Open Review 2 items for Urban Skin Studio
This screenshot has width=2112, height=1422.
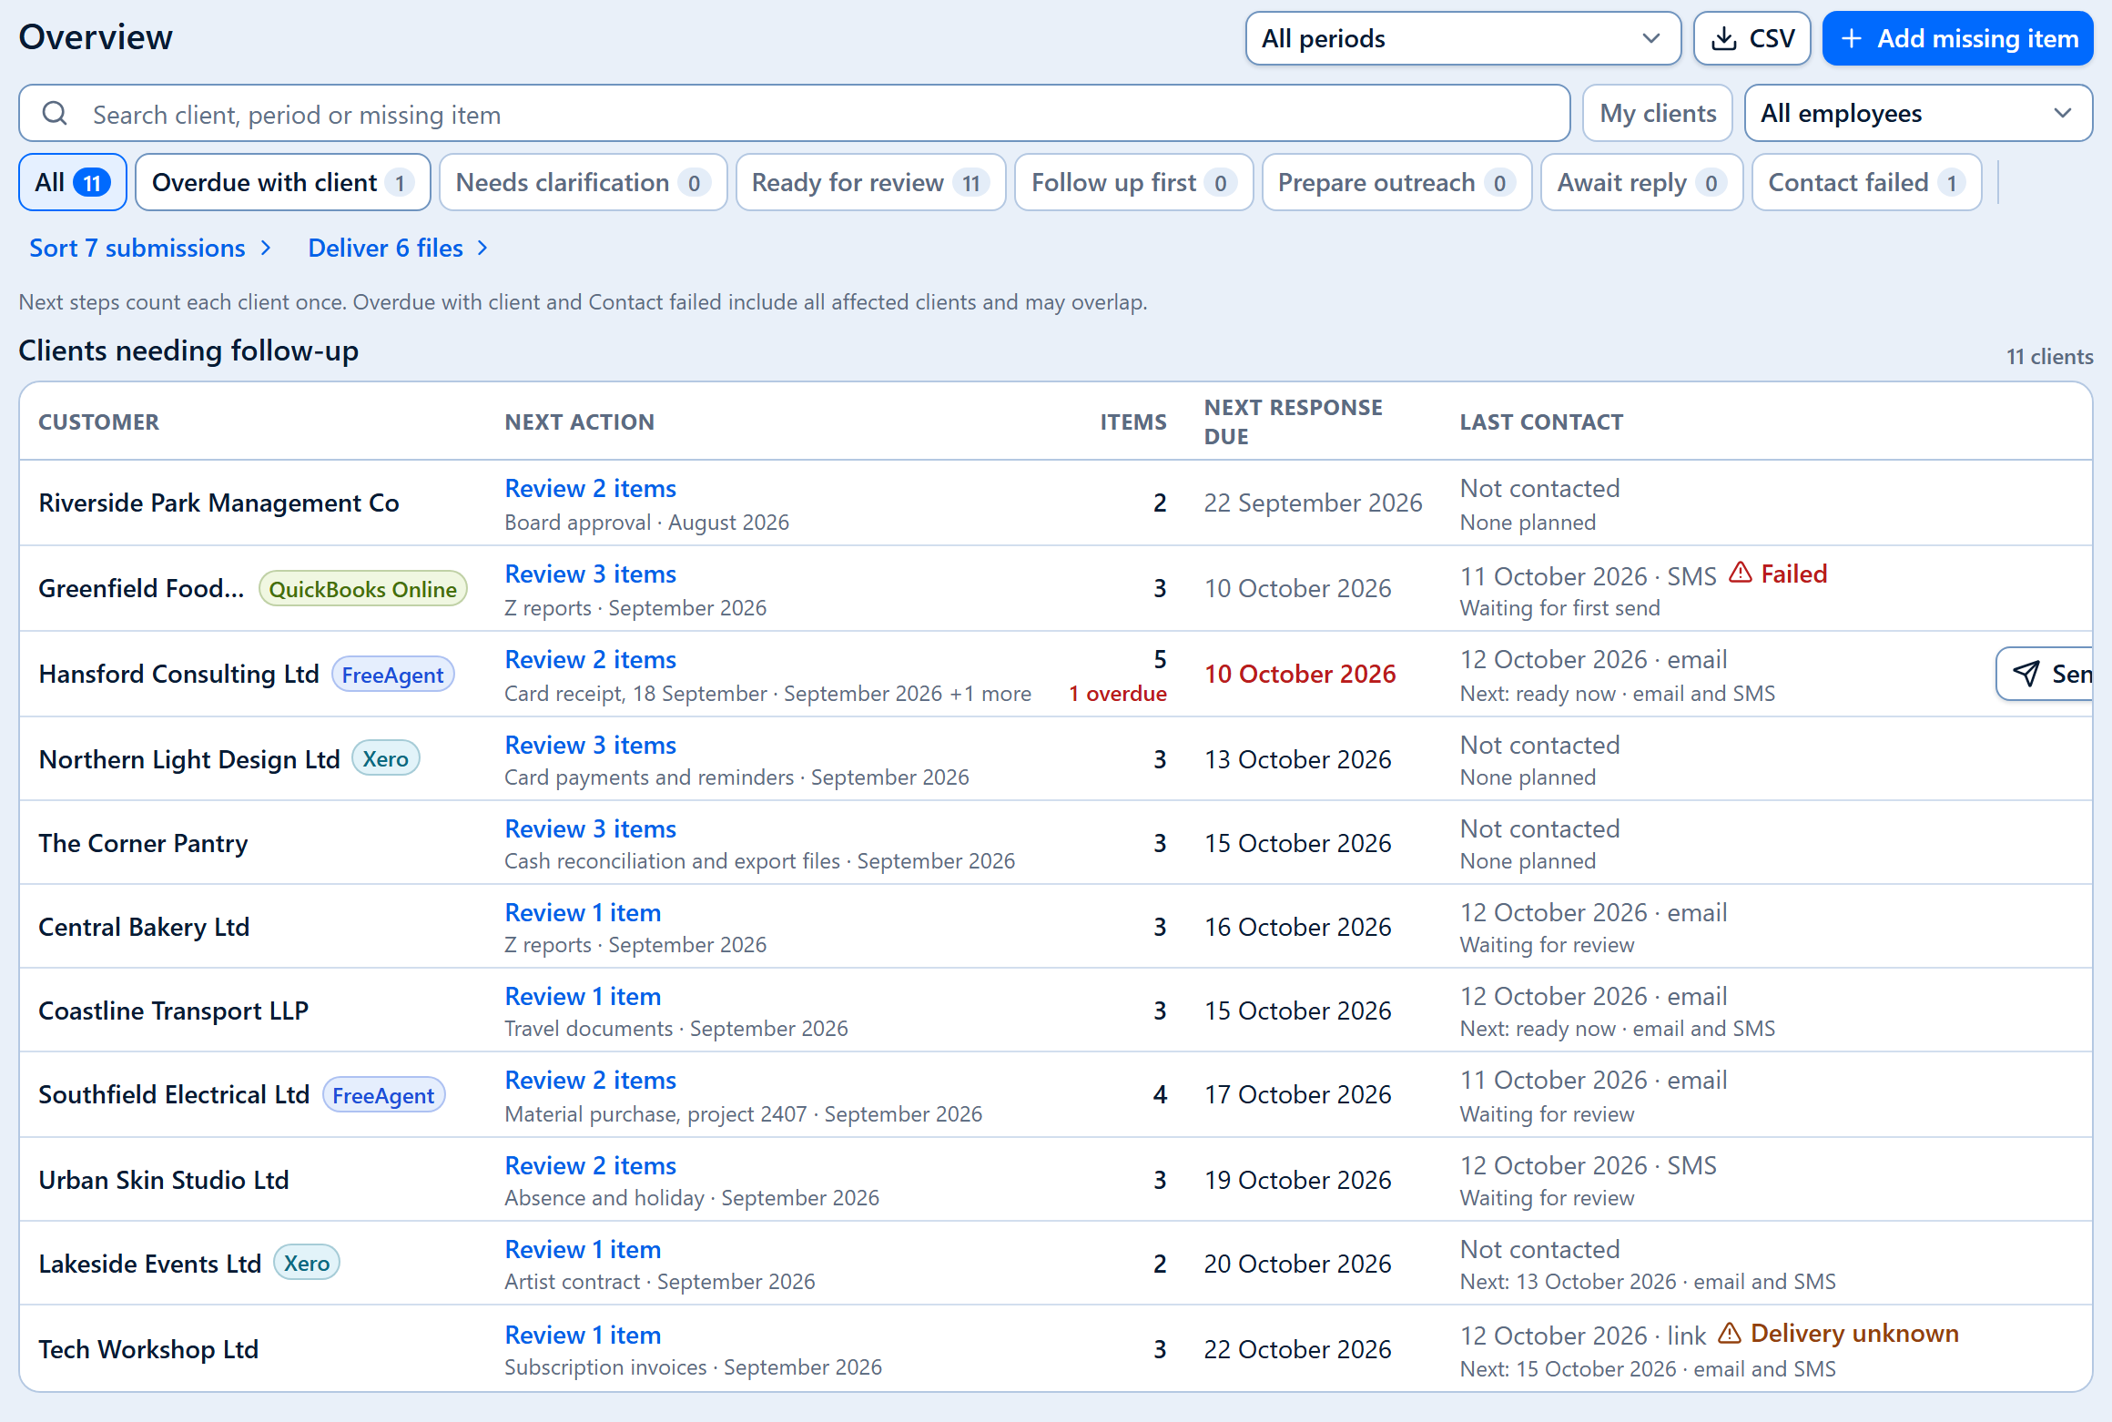point(590,1165)
